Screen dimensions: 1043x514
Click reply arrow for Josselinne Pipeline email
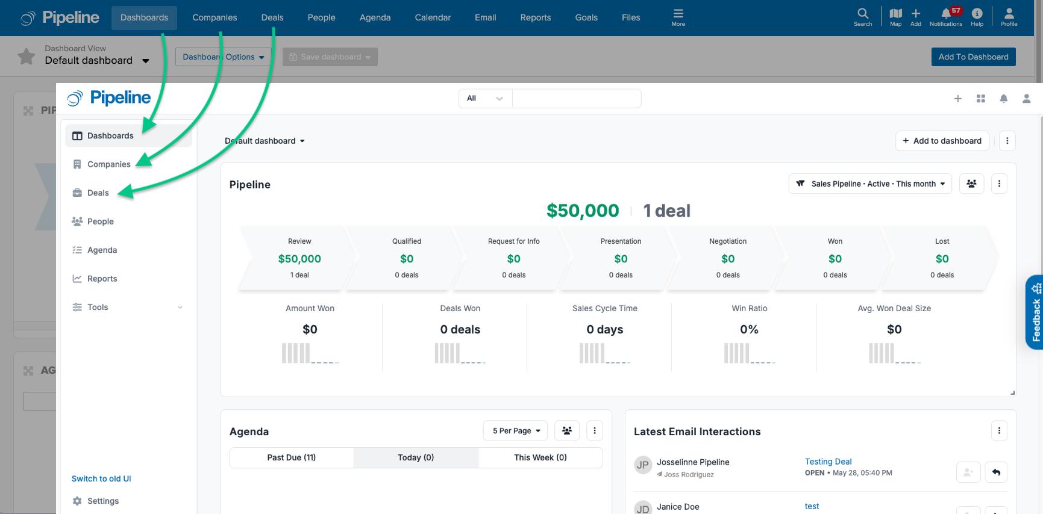(x=997, y=472)
